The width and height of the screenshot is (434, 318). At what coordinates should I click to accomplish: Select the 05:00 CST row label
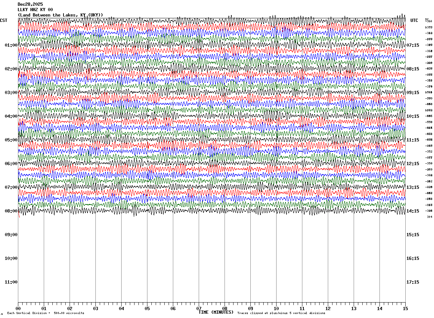click(x=11, y=140)
